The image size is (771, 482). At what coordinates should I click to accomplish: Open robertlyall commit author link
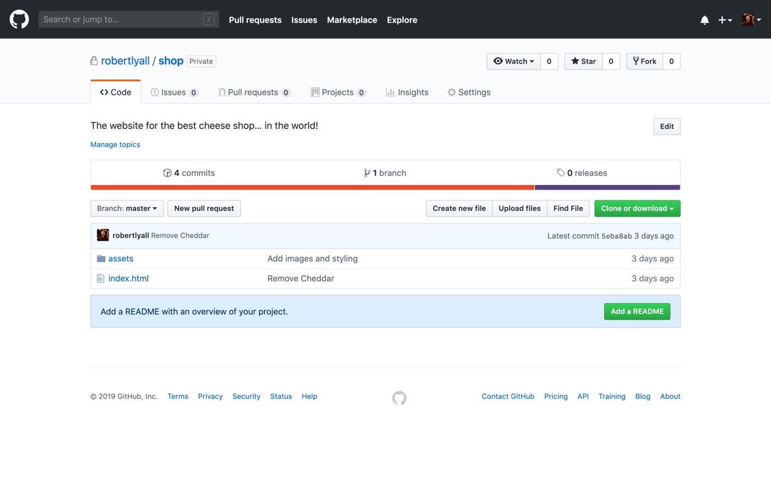pyautogui.click(x=131, y=235)
